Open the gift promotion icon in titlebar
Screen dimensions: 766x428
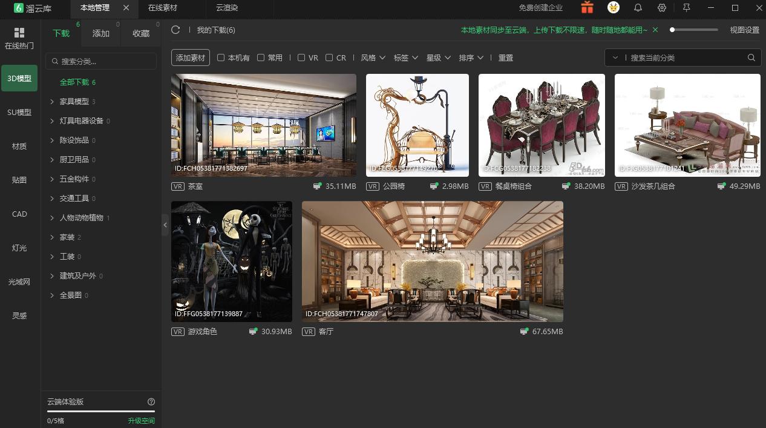(586, 8)
